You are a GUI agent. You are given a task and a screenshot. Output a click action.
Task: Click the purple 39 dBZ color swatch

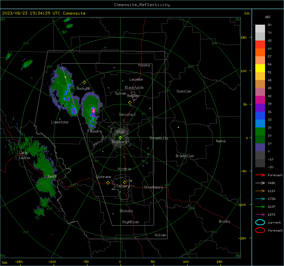coord(260,108)
